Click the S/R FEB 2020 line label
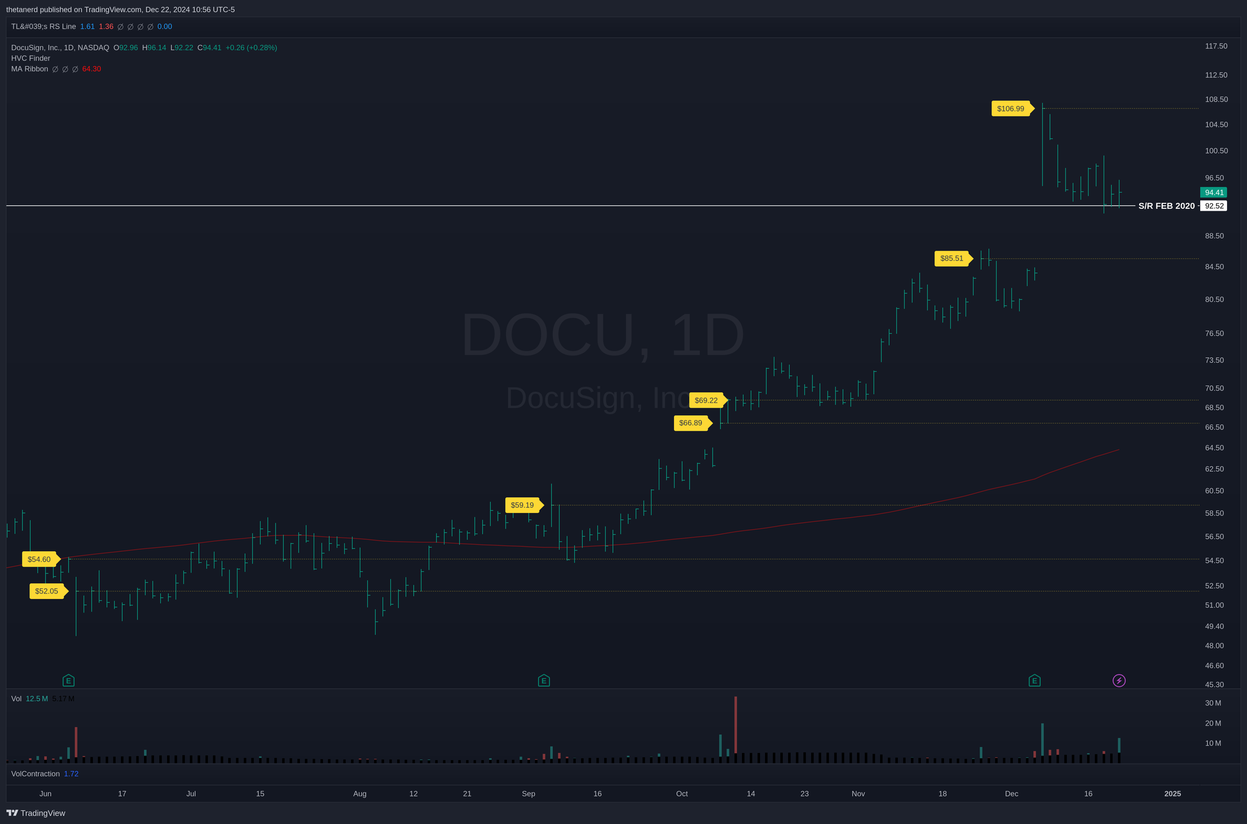The height and width of the screenshot is (824, 1247). coord(1167,206)
